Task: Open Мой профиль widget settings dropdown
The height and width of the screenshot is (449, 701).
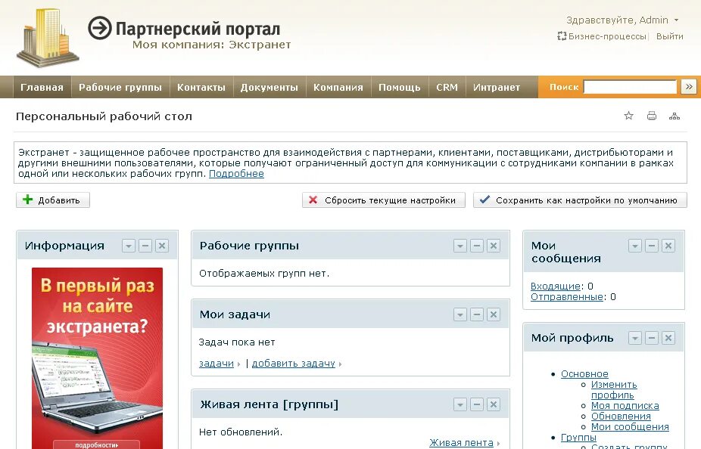Action: click(x=635, y=338)
